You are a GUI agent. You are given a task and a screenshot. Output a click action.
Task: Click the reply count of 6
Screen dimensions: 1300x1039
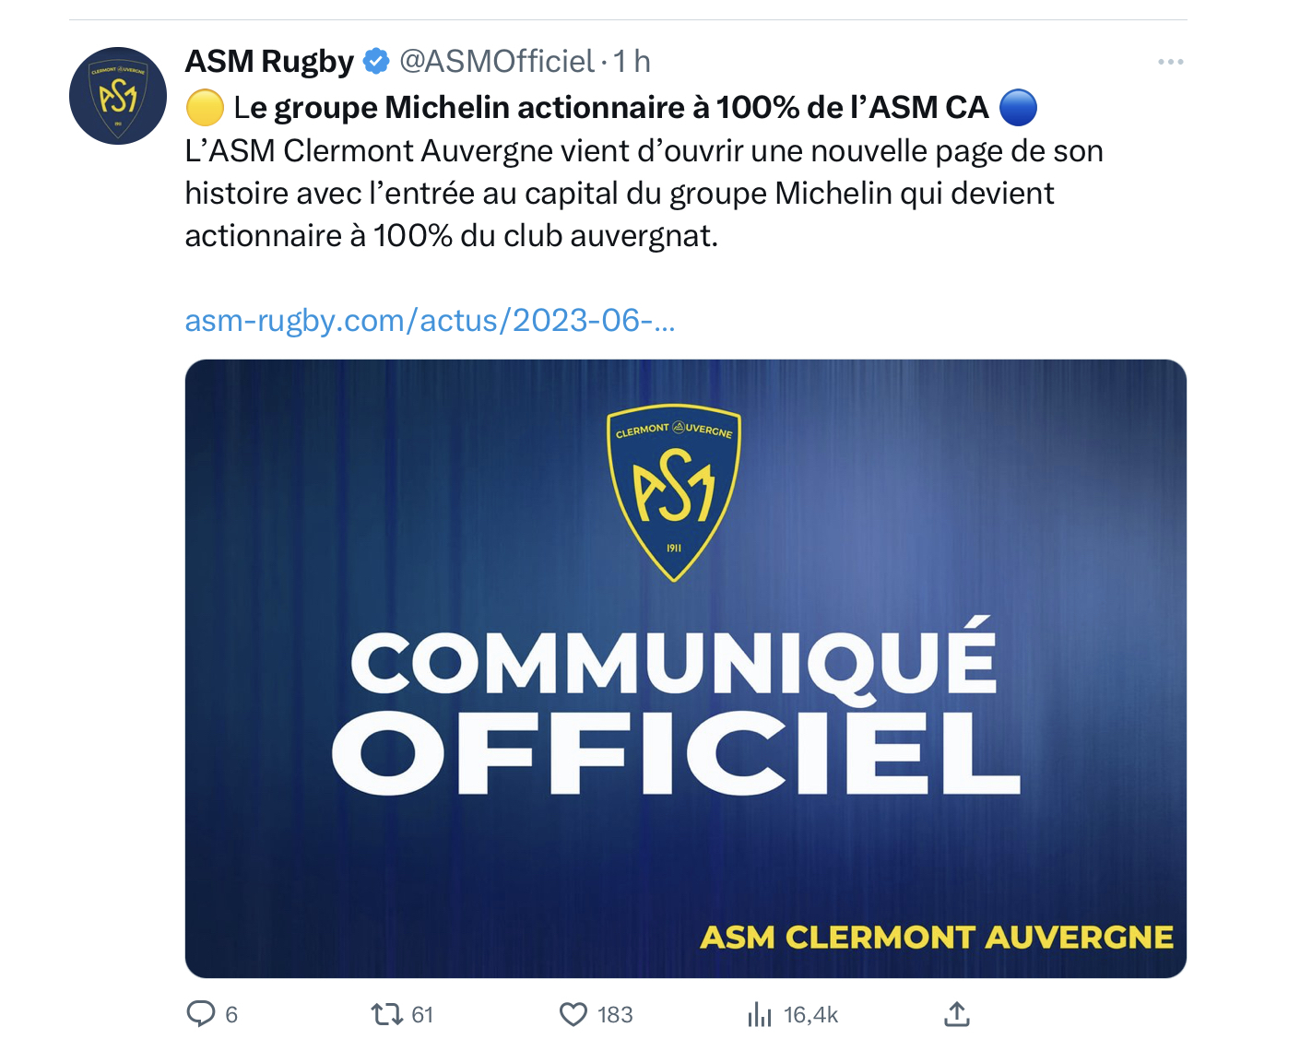231,1015
